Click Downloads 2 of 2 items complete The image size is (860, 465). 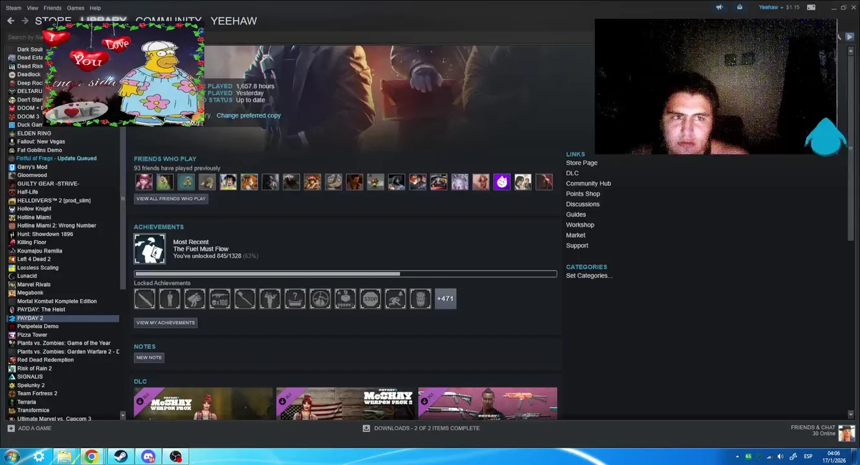click(x=427, y=428)
